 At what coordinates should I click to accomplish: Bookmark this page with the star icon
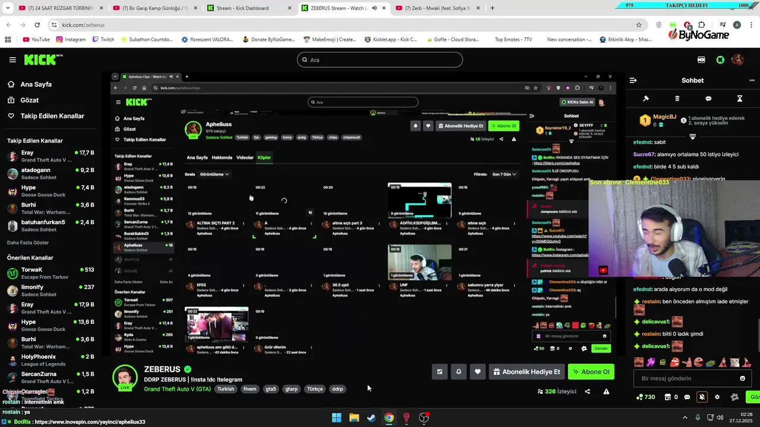click(x=639, y=25)
